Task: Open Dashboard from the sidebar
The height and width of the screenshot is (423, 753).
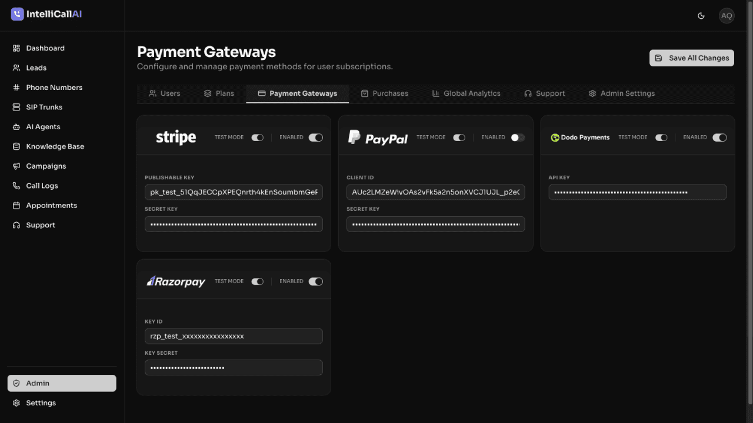Action: (62, 48)
